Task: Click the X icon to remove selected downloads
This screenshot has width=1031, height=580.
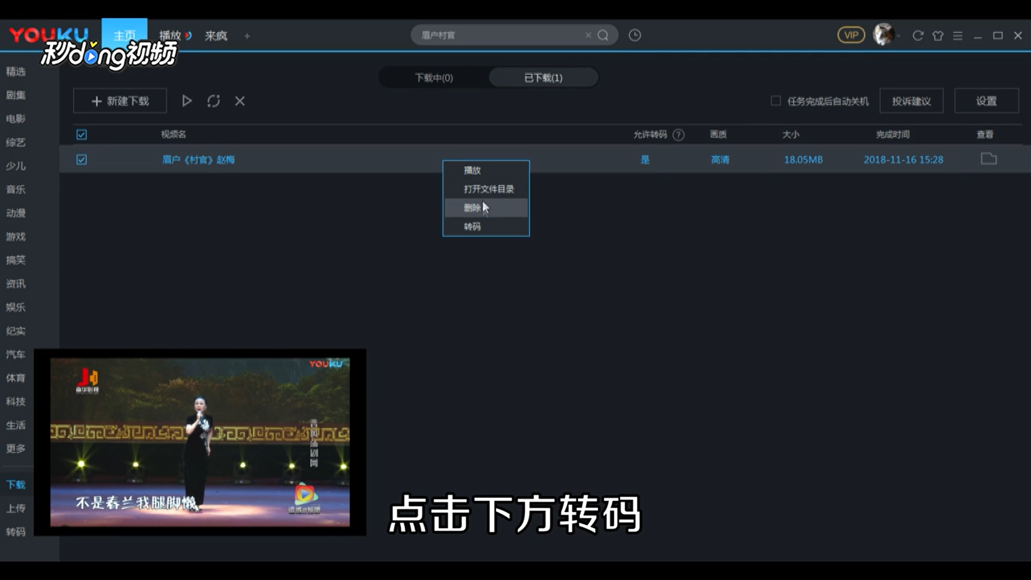Action: pyautogui.click(x=239, y=100)
